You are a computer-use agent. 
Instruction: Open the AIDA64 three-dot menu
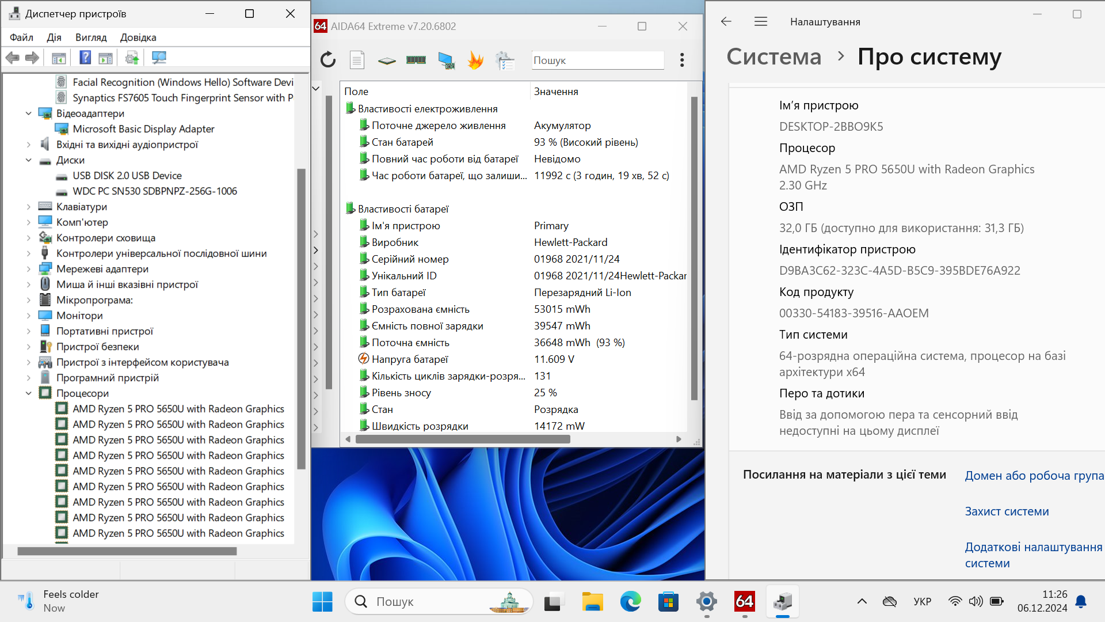coord(682,60)
